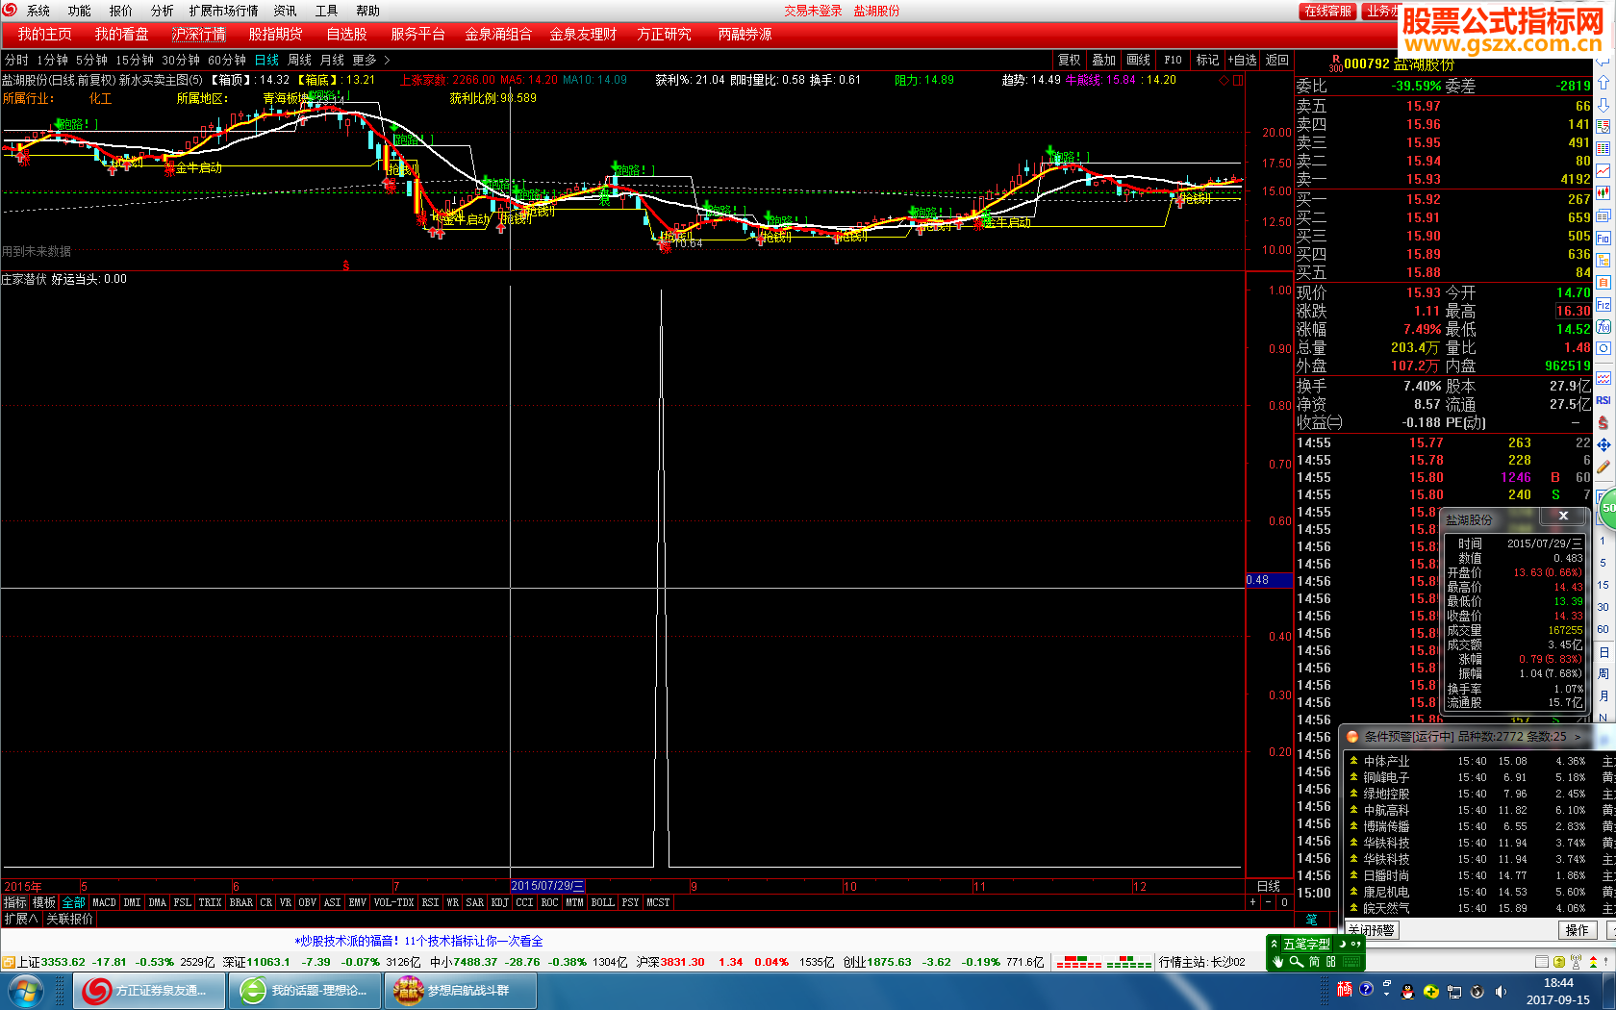Toggle the 笔 tick mode button
The width and height of the screenshot is (1616, 1010).
coord(1311,920)
